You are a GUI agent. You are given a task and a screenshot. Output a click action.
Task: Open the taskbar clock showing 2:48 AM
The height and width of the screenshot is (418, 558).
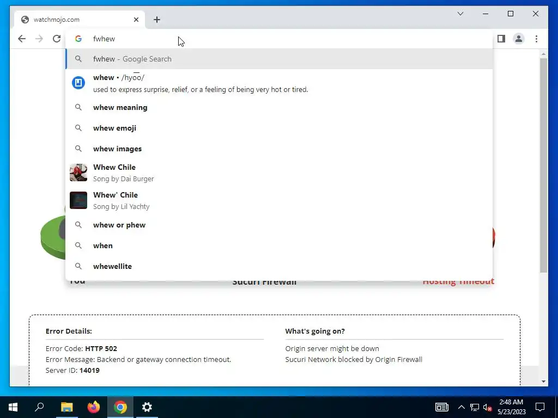(511, 407)
